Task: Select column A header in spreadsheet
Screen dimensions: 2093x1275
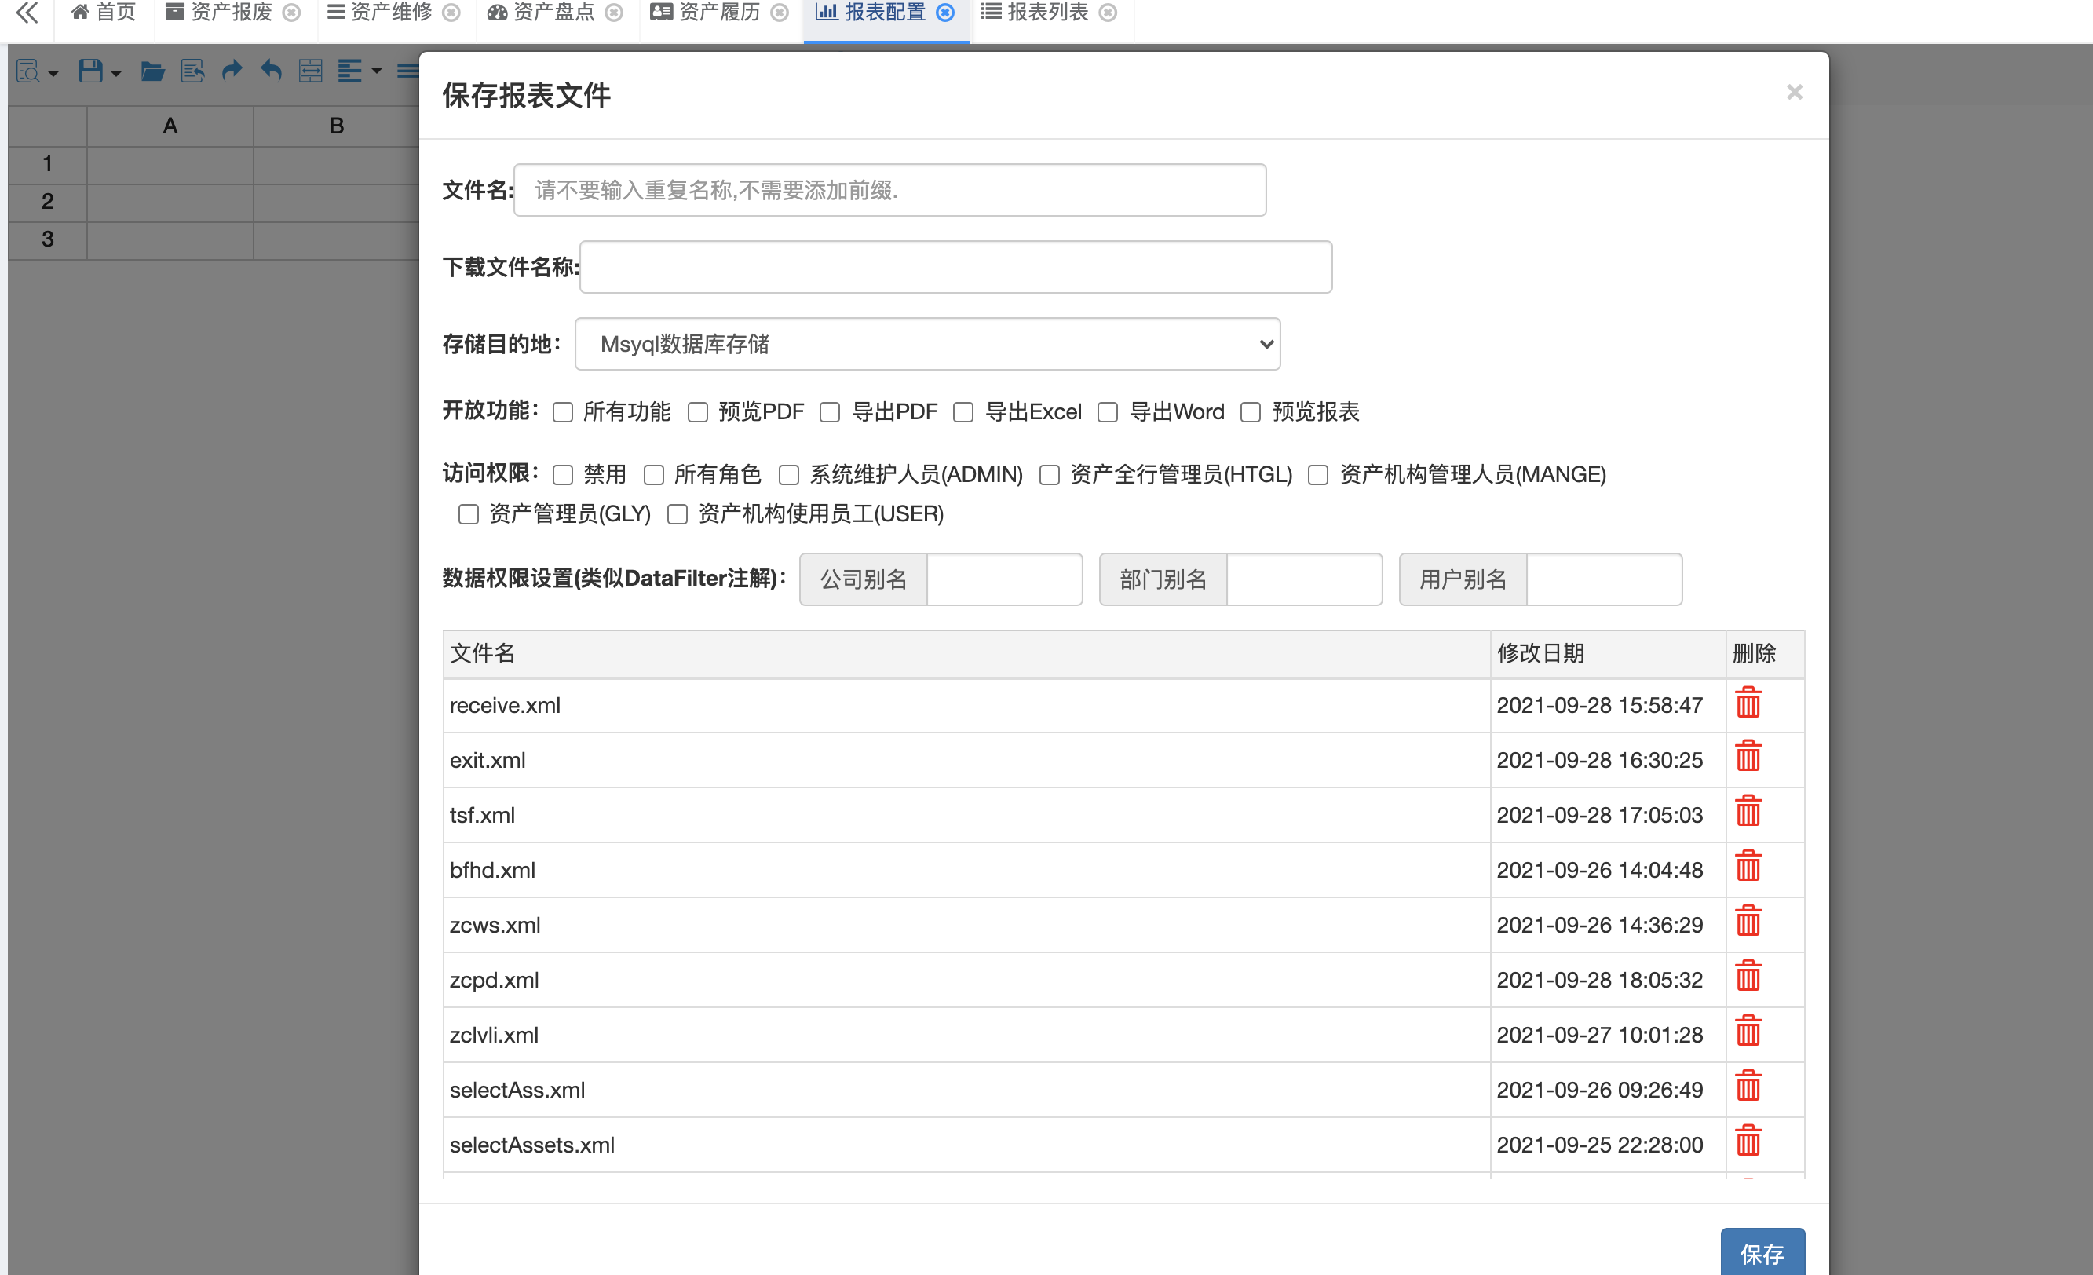Action: (170, 126)
